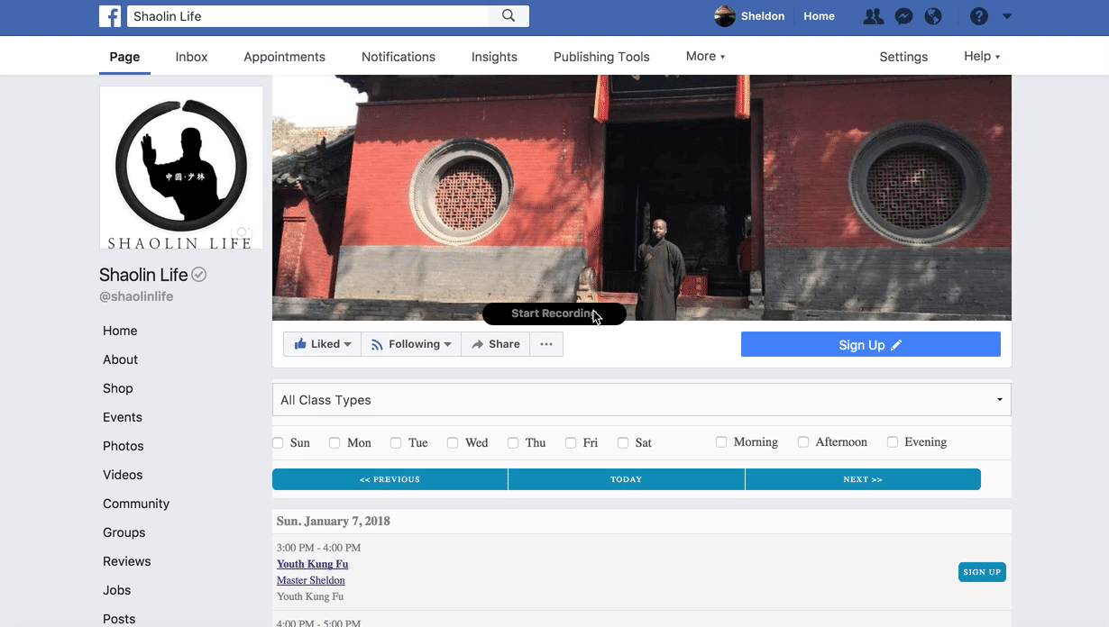Enable the Afternoon time filter

[x=803, y=441]
